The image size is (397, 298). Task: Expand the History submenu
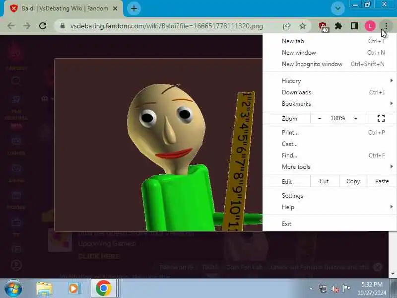pyautogui.click(x=330, y=81)
